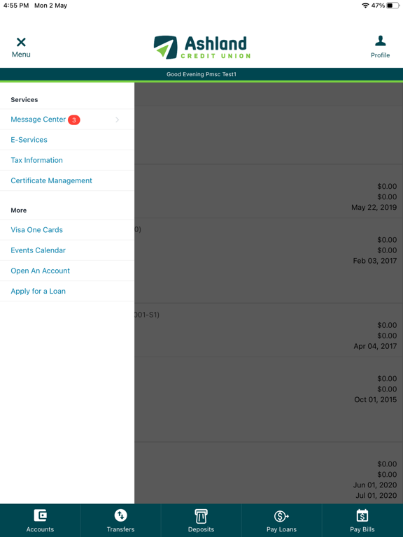Screen dimensions: 403x537
Task: Select Open An Account
Action: click(x=67, y=271)
